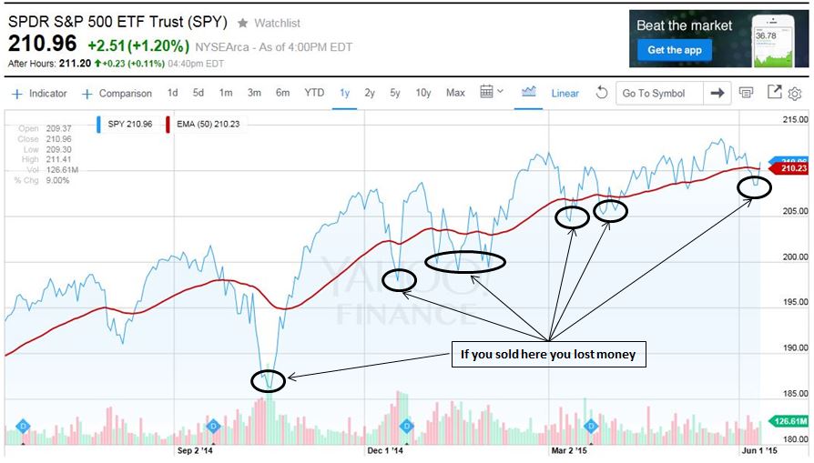Star SPY to add to Watchlist
Screen dimensions: 814x463
coord(243,22)
